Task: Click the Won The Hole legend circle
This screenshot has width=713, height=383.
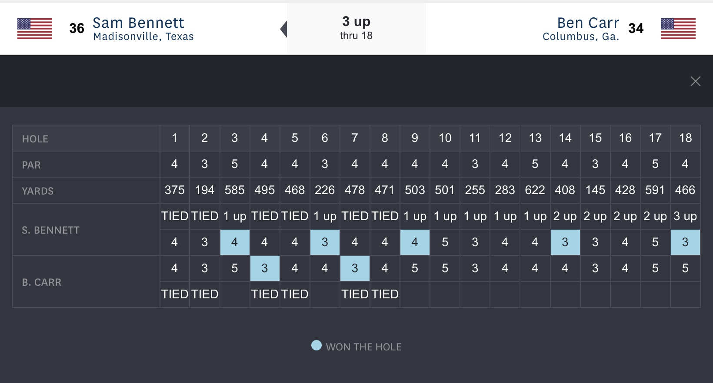Action: click(x=317, y=346)
